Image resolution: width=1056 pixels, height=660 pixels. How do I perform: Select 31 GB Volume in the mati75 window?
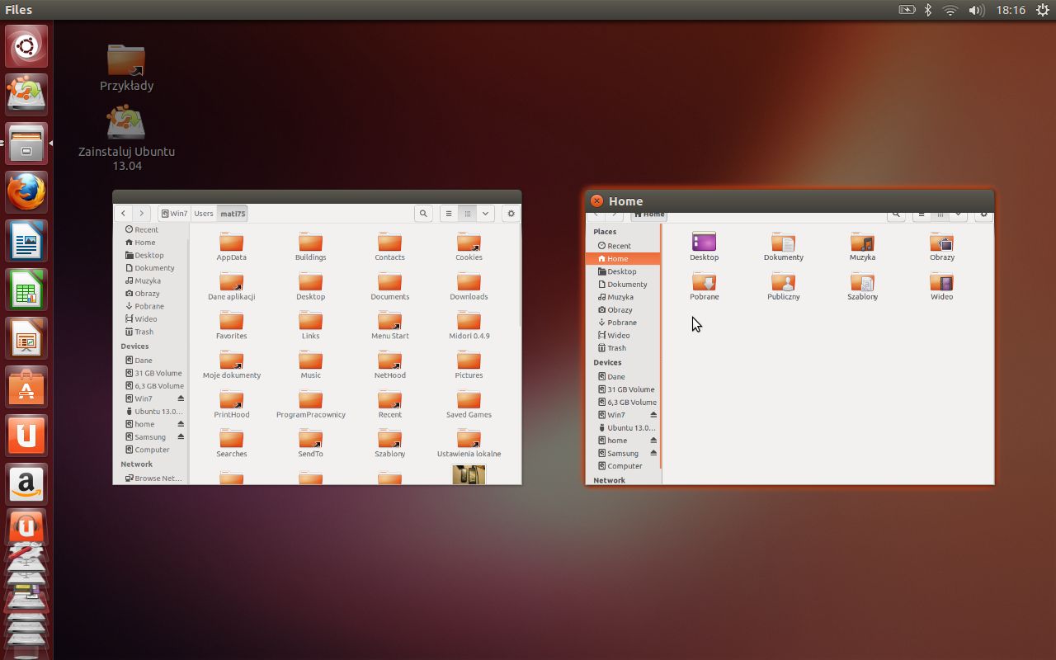click(x=153, y=373)
